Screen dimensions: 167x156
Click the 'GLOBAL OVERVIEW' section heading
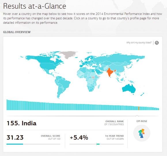[x=17, y=32]
